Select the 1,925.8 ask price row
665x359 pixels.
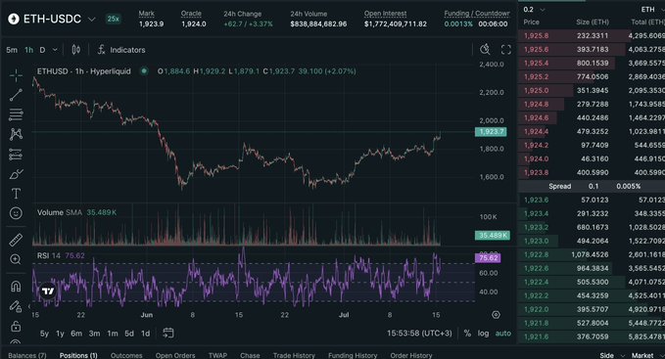pos(592,35)
